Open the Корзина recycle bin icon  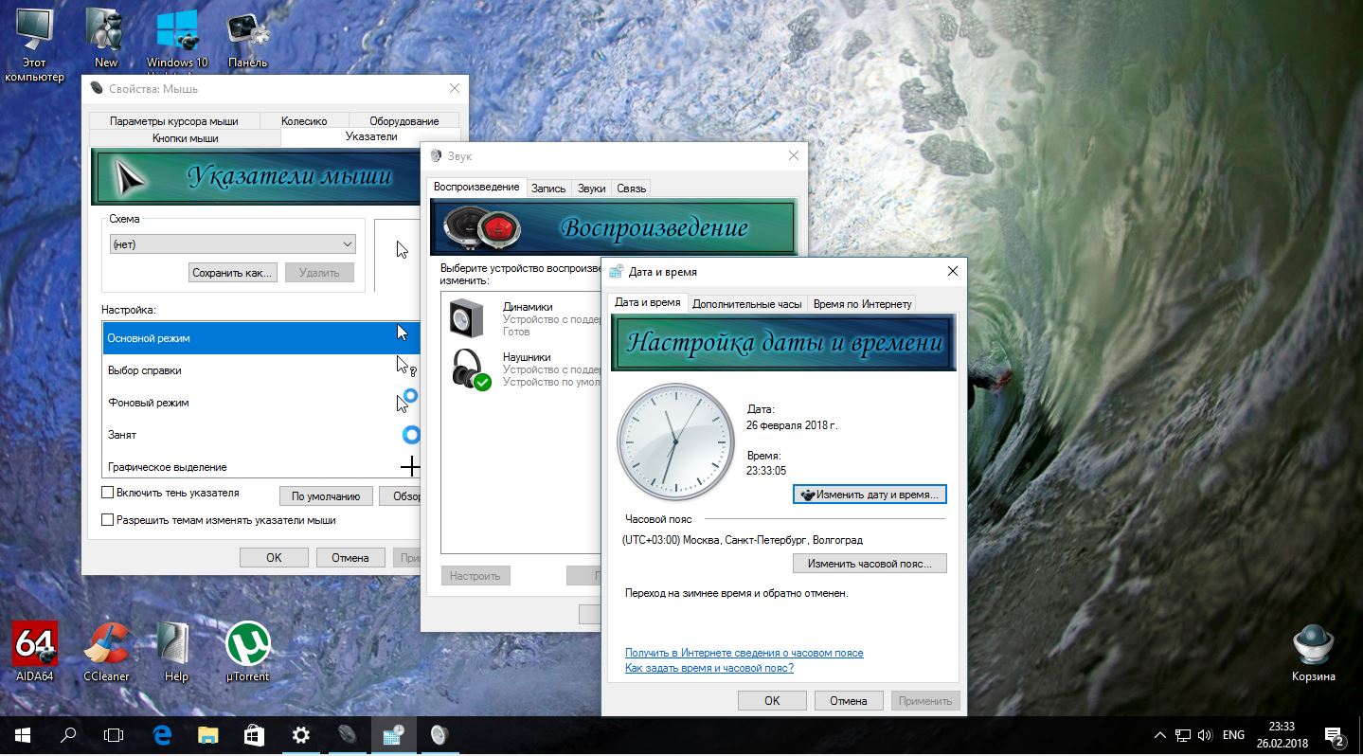pos(1313,645)
